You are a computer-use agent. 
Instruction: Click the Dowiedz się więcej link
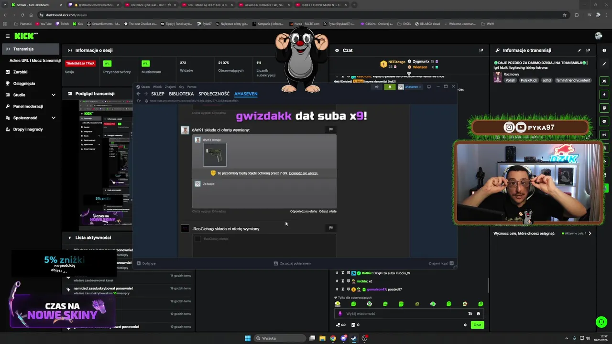click(303, 173)
